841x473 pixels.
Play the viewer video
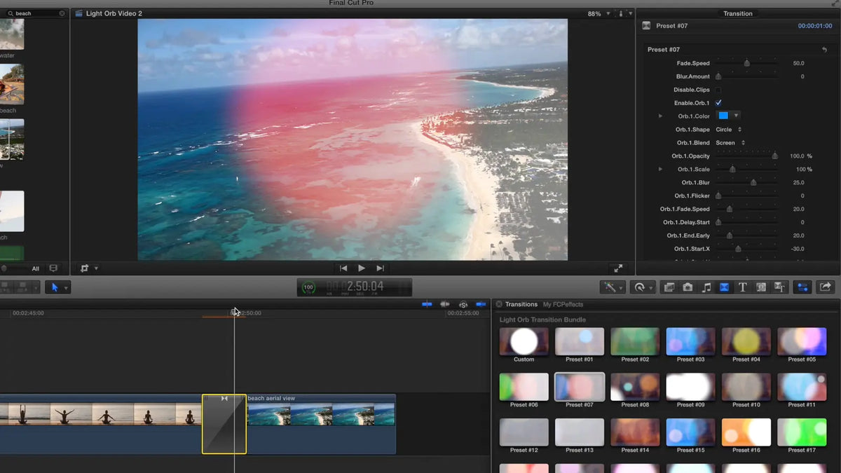(362, 268)
